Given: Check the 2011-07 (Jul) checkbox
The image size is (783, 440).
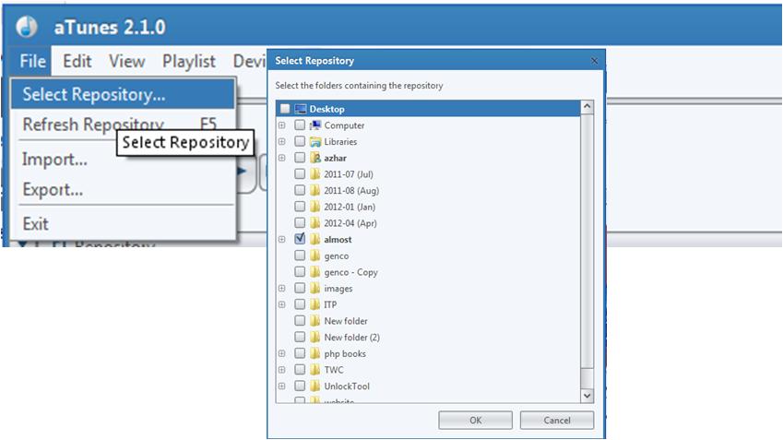Looking at the screenshot, I should pos(300,173).
